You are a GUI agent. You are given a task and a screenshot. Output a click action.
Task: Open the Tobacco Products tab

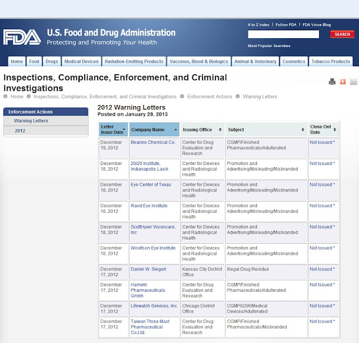click(x=330, y=61)
